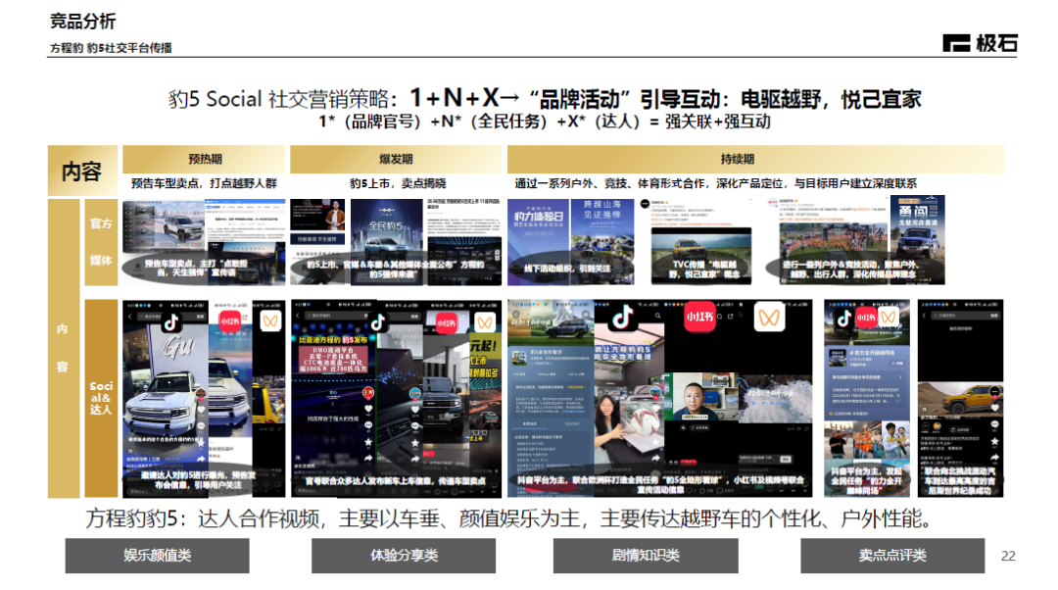Screen dimensions: 1058x590
Task: Select the 娱乐颜值类 category box
Action: [x=157, y=556]
